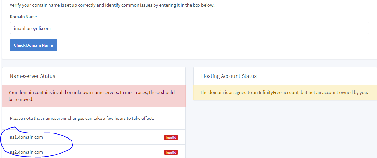
Task: Click the imanhuseynli.com text in the field
Action: tap(32, 28)
